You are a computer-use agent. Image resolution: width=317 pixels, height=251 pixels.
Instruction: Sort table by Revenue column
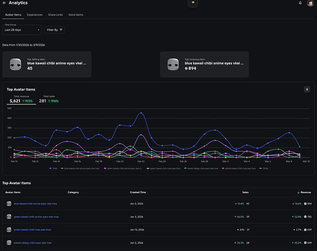(304, 192)
